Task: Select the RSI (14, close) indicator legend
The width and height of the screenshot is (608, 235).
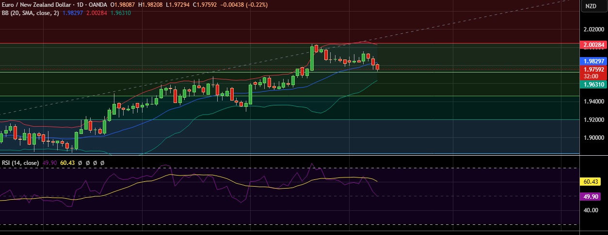Action: pos(20,163)
